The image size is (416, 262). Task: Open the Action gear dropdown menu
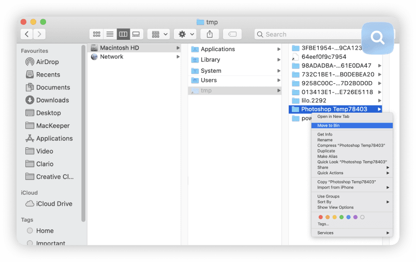(185, 34)
